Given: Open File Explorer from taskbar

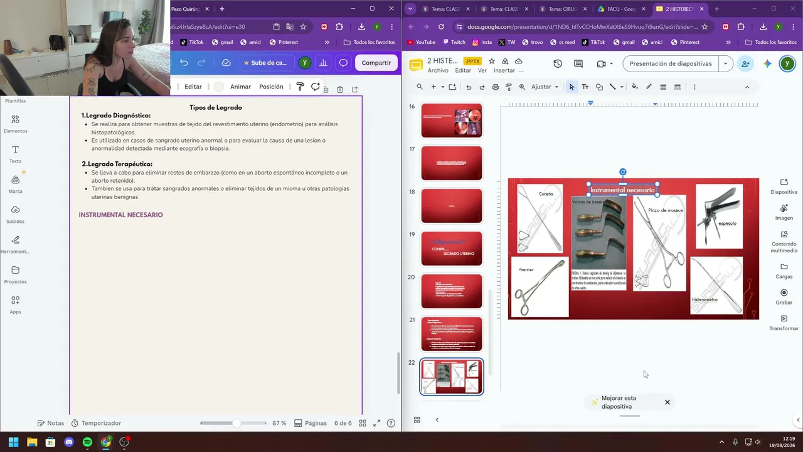Looking at the screenshot, I should [32, 442].
